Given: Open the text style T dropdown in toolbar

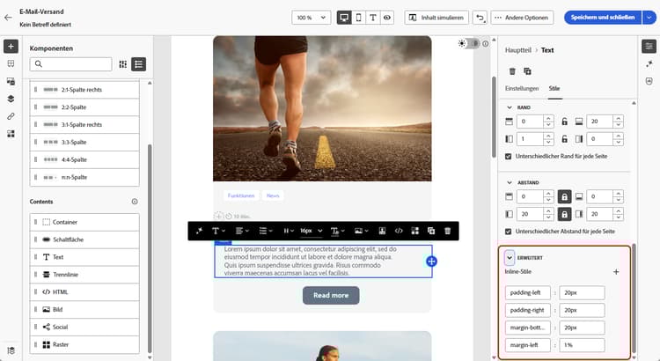Looking at the screenshot, I should tap(218, 231).
